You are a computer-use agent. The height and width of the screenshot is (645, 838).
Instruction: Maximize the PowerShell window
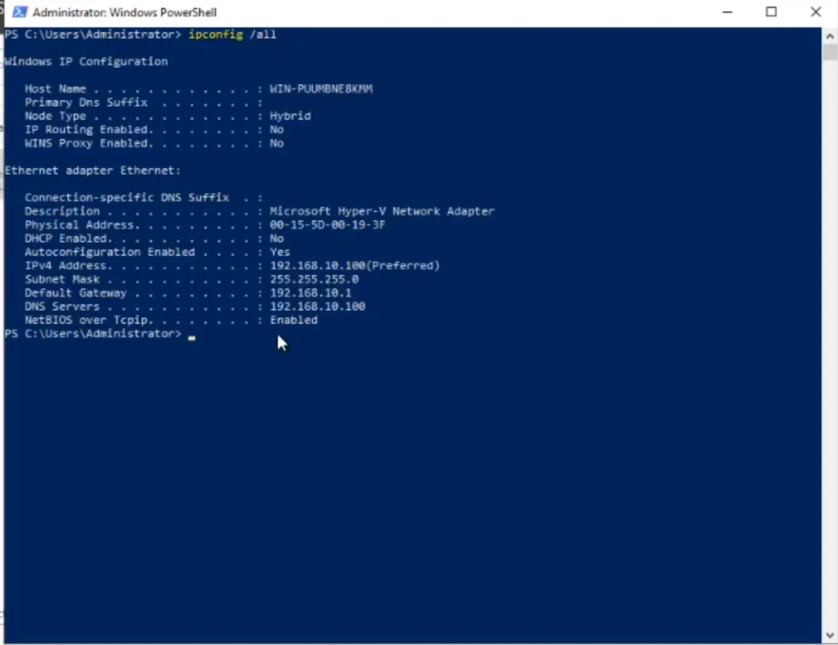[771, 12]
